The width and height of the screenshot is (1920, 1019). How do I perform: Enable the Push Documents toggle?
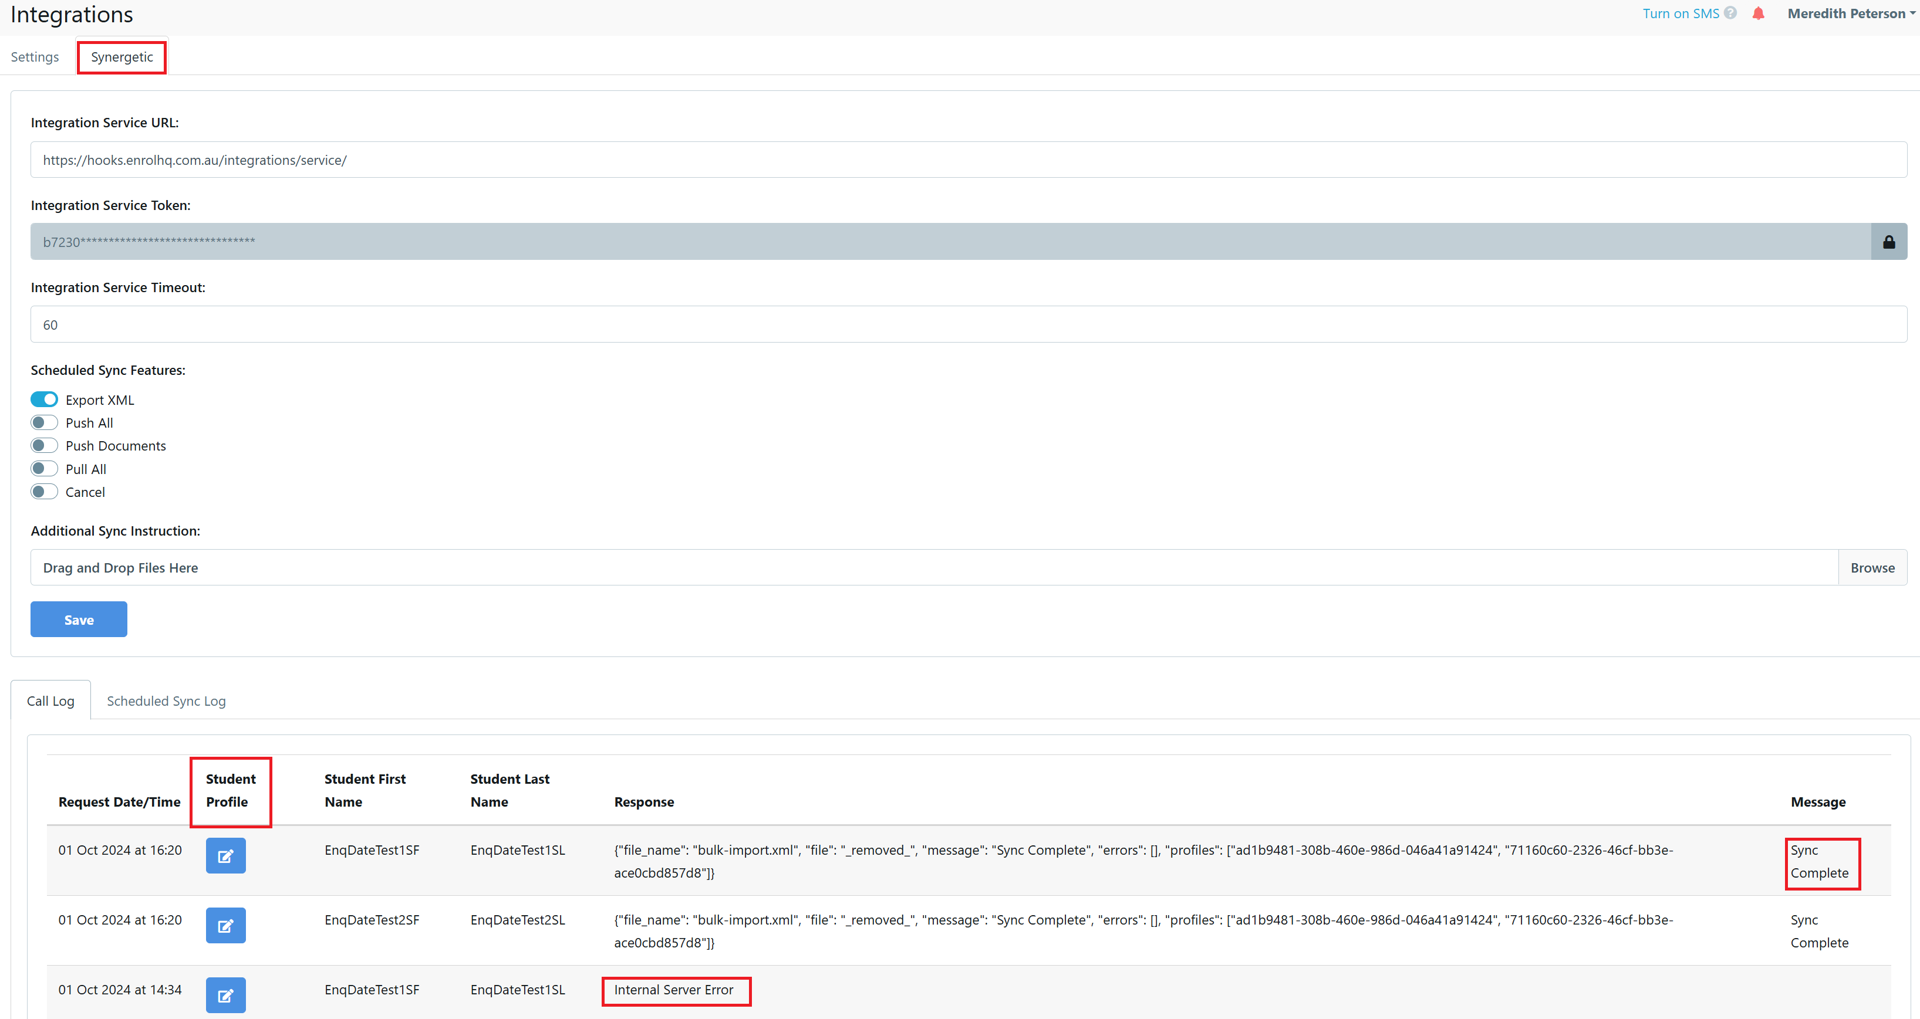click(44, 445)
